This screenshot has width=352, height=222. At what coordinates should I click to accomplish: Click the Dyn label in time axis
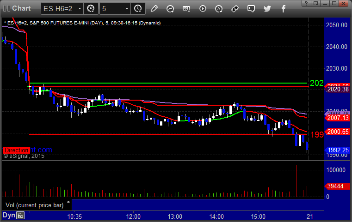(x=9, y=215)
